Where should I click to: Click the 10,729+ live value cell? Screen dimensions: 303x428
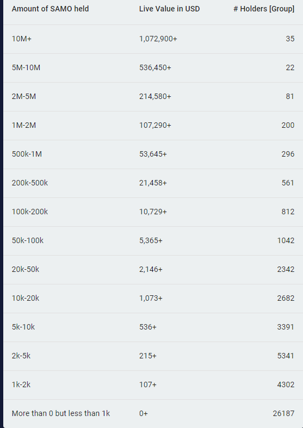point(153,212)
